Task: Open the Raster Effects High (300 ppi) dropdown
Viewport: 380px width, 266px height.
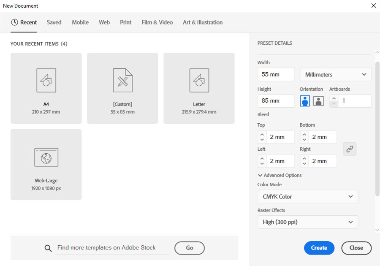Action: pyautogui.click(x=308, y=222)
